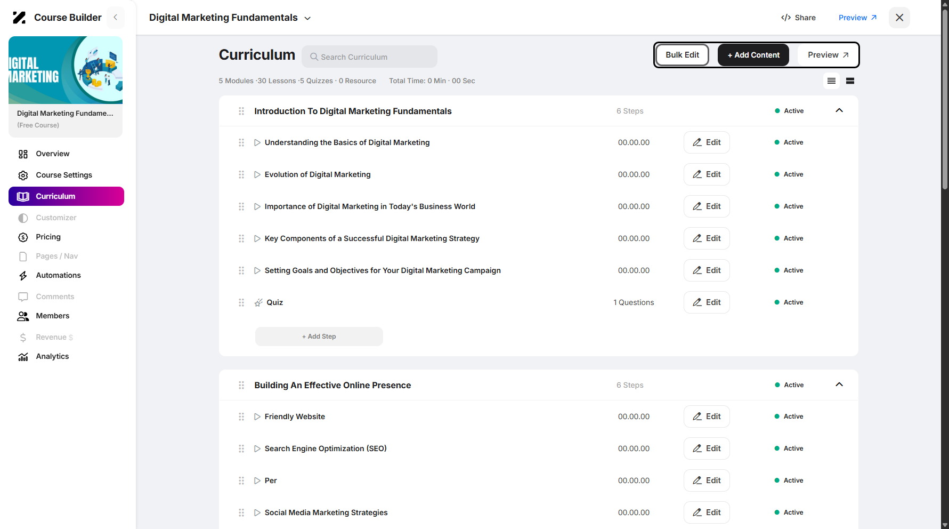The height and width of the screenshot is (529, 949).
Task: Collapse the Building An Effective Online Presence module
Action: pos(839,384)
